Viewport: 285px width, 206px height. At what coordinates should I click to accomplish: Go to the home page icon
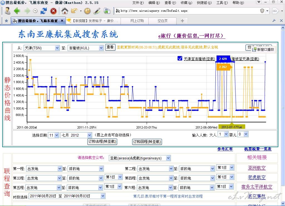[65, 11]
